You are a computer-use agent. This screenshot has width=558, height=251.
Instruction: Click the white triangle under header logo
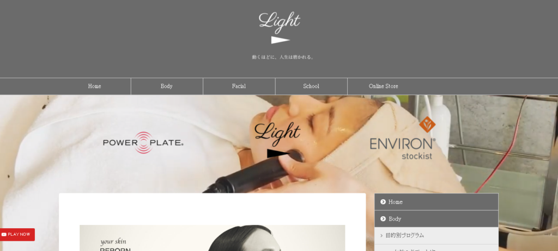click(x=281, y=40)
